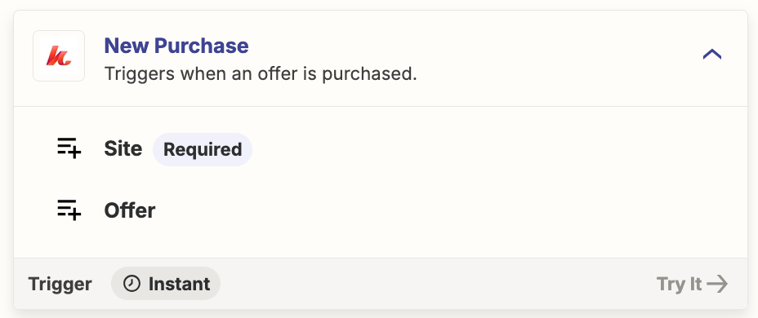This screenshot has width=758, height=318.
Task: Click the 'Triggers when an offer is purchased' description
Action: 261,74
